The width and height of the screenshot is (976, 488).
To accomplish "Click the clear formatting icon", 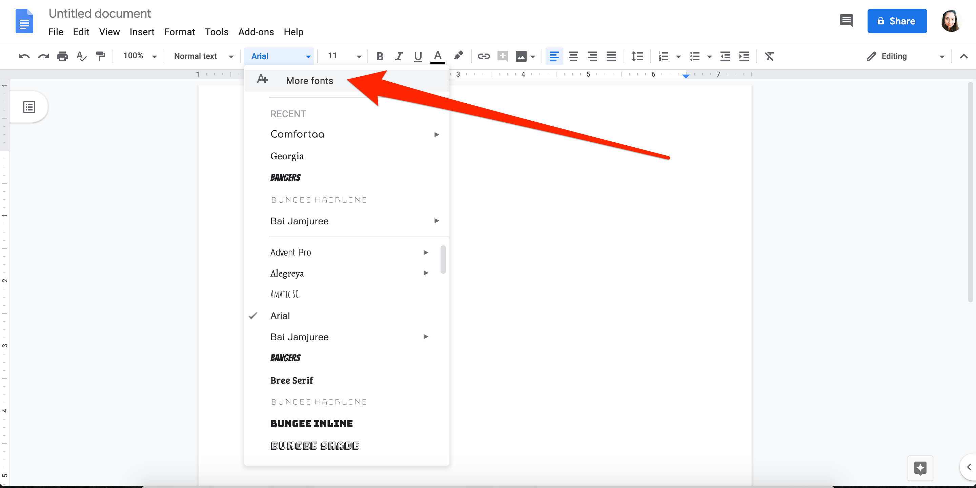I will [769, 57].
